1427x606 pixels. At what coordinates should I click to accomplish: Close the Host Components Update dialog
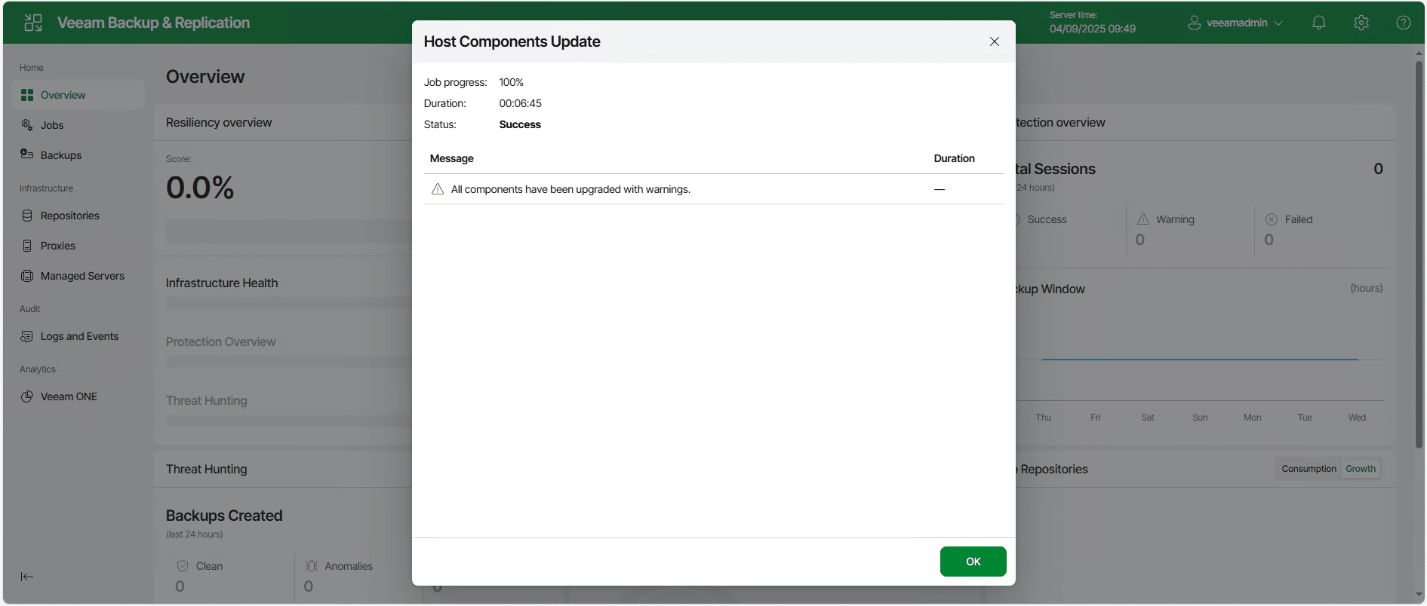(994, 41)
